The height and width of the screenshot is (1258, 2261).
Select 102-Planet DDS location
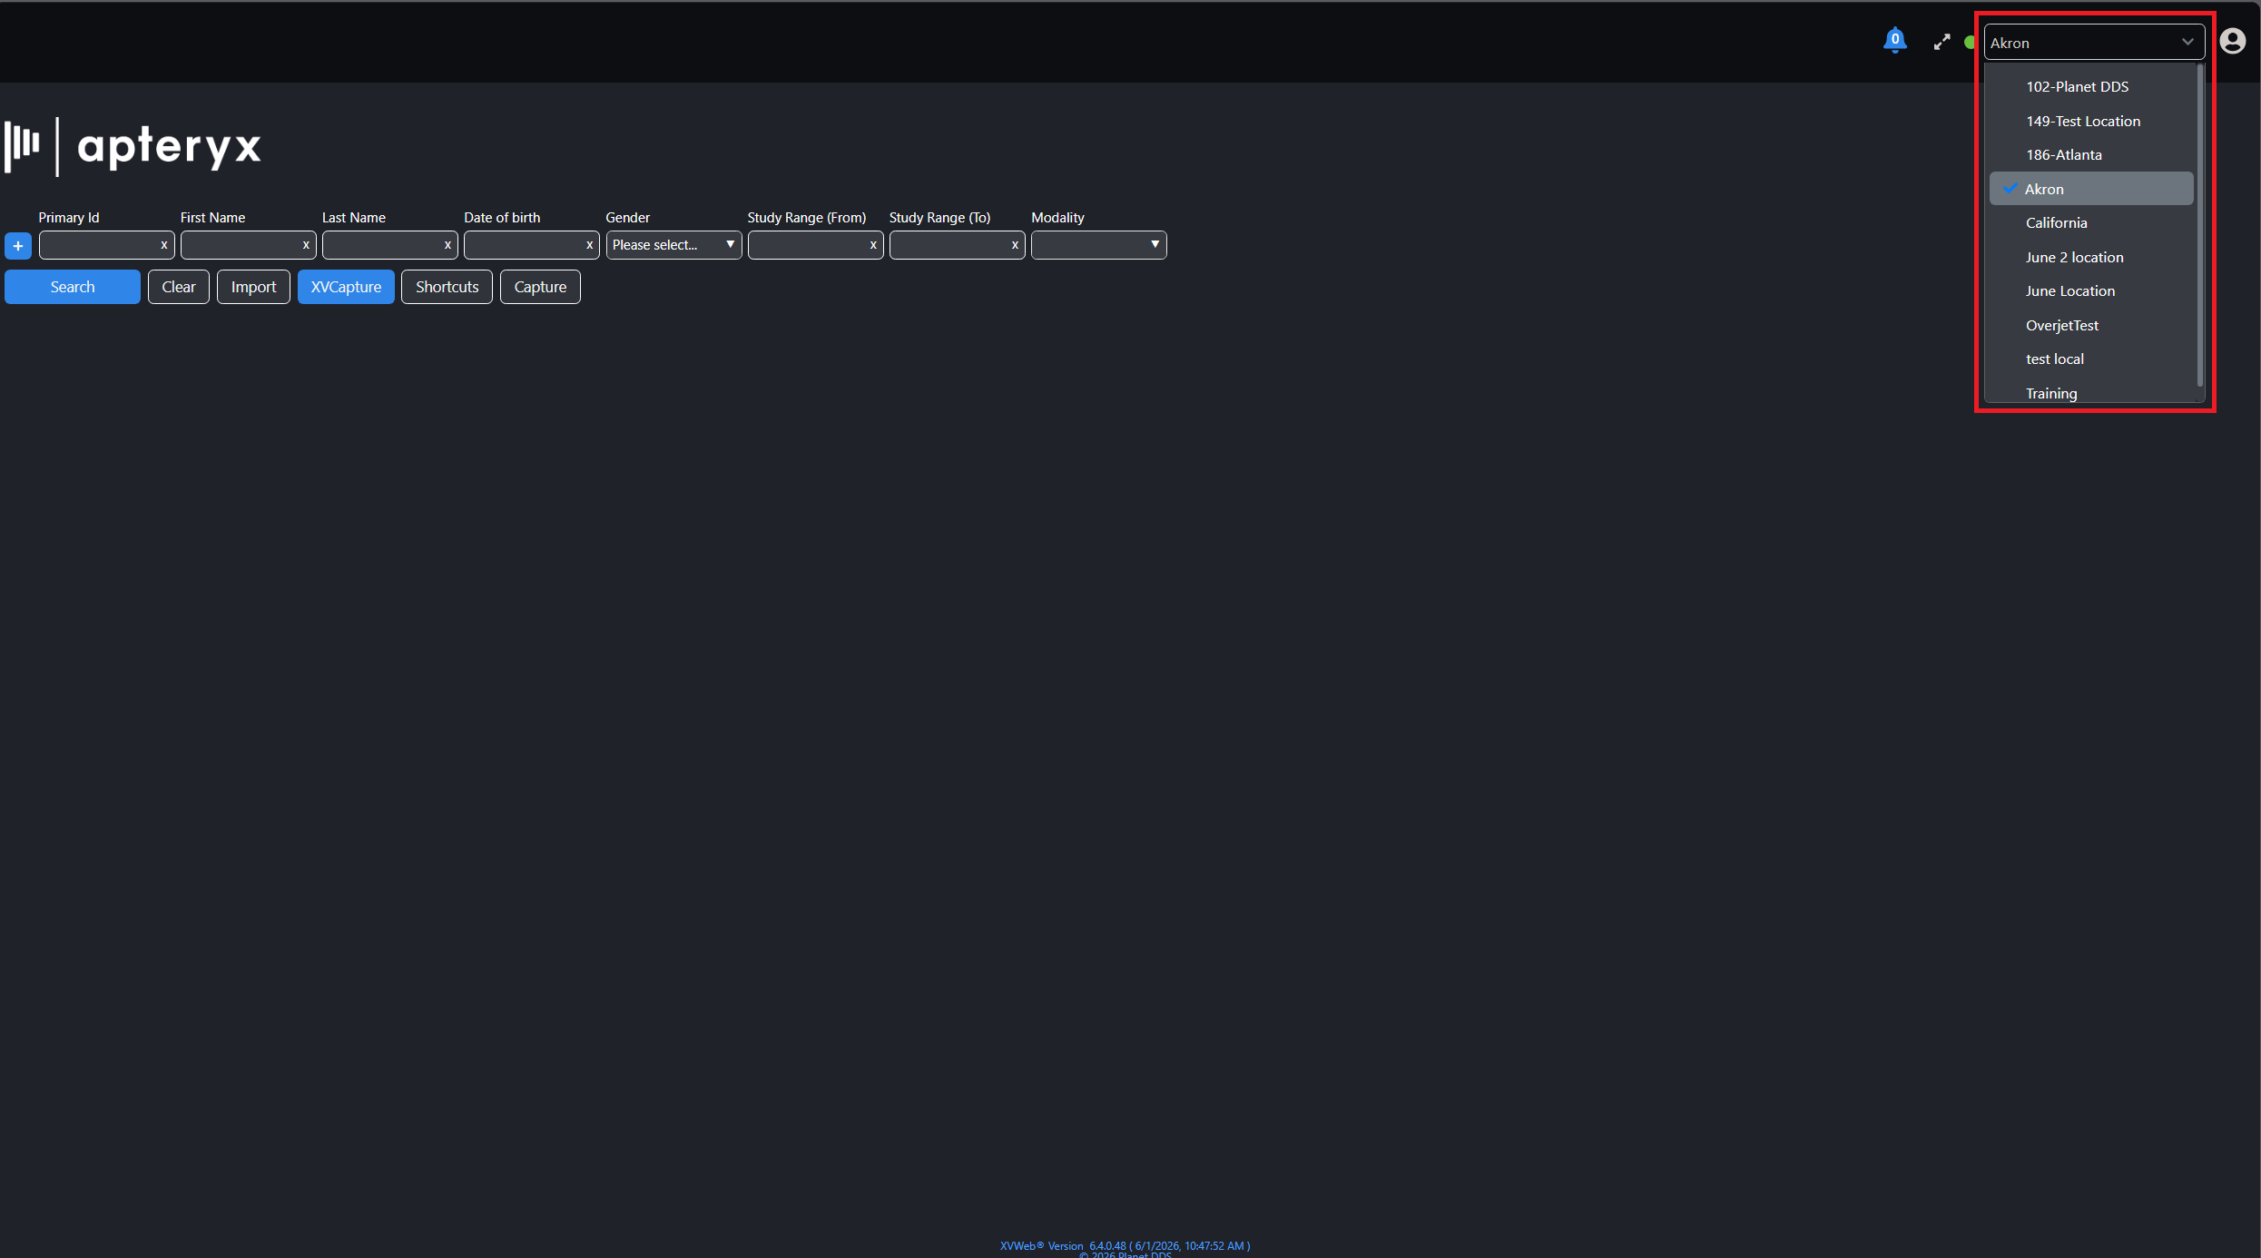(2091, 87)
